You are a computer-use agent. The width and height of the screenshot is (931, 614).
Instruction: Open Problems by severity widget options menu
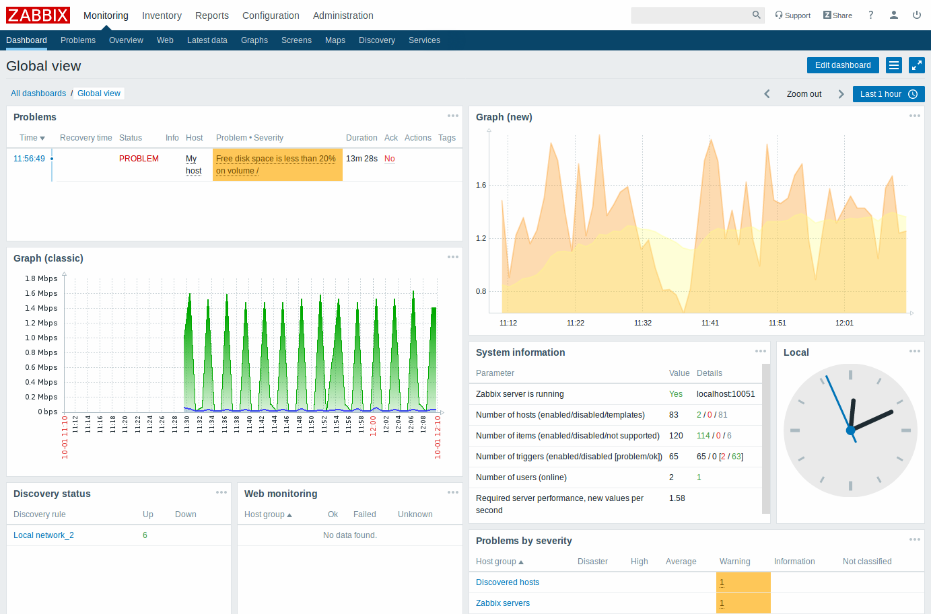point(915,539)
